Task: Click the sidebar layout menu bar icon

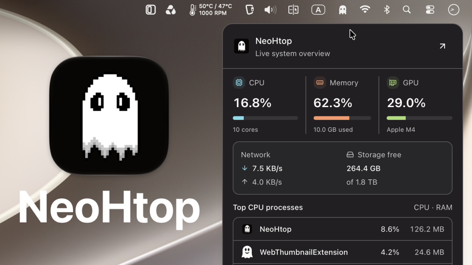Action: (150, 10)
